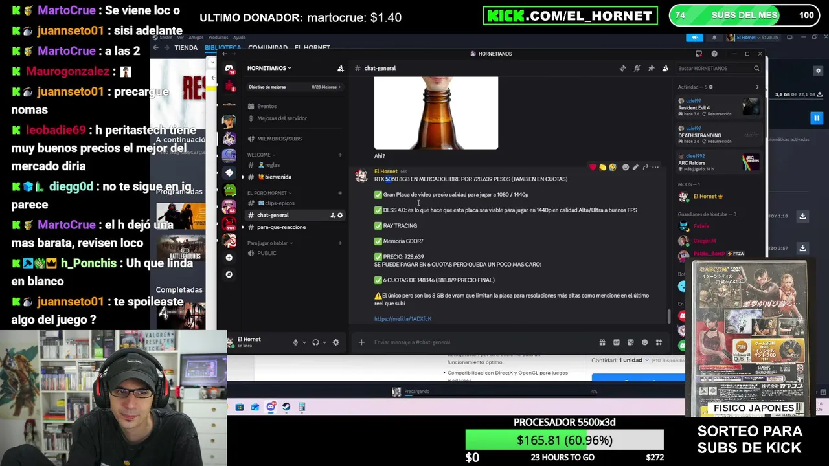Collapse EL FORO HORNET category
This screenshot has height=466, width=829.
tap(269, 193)
